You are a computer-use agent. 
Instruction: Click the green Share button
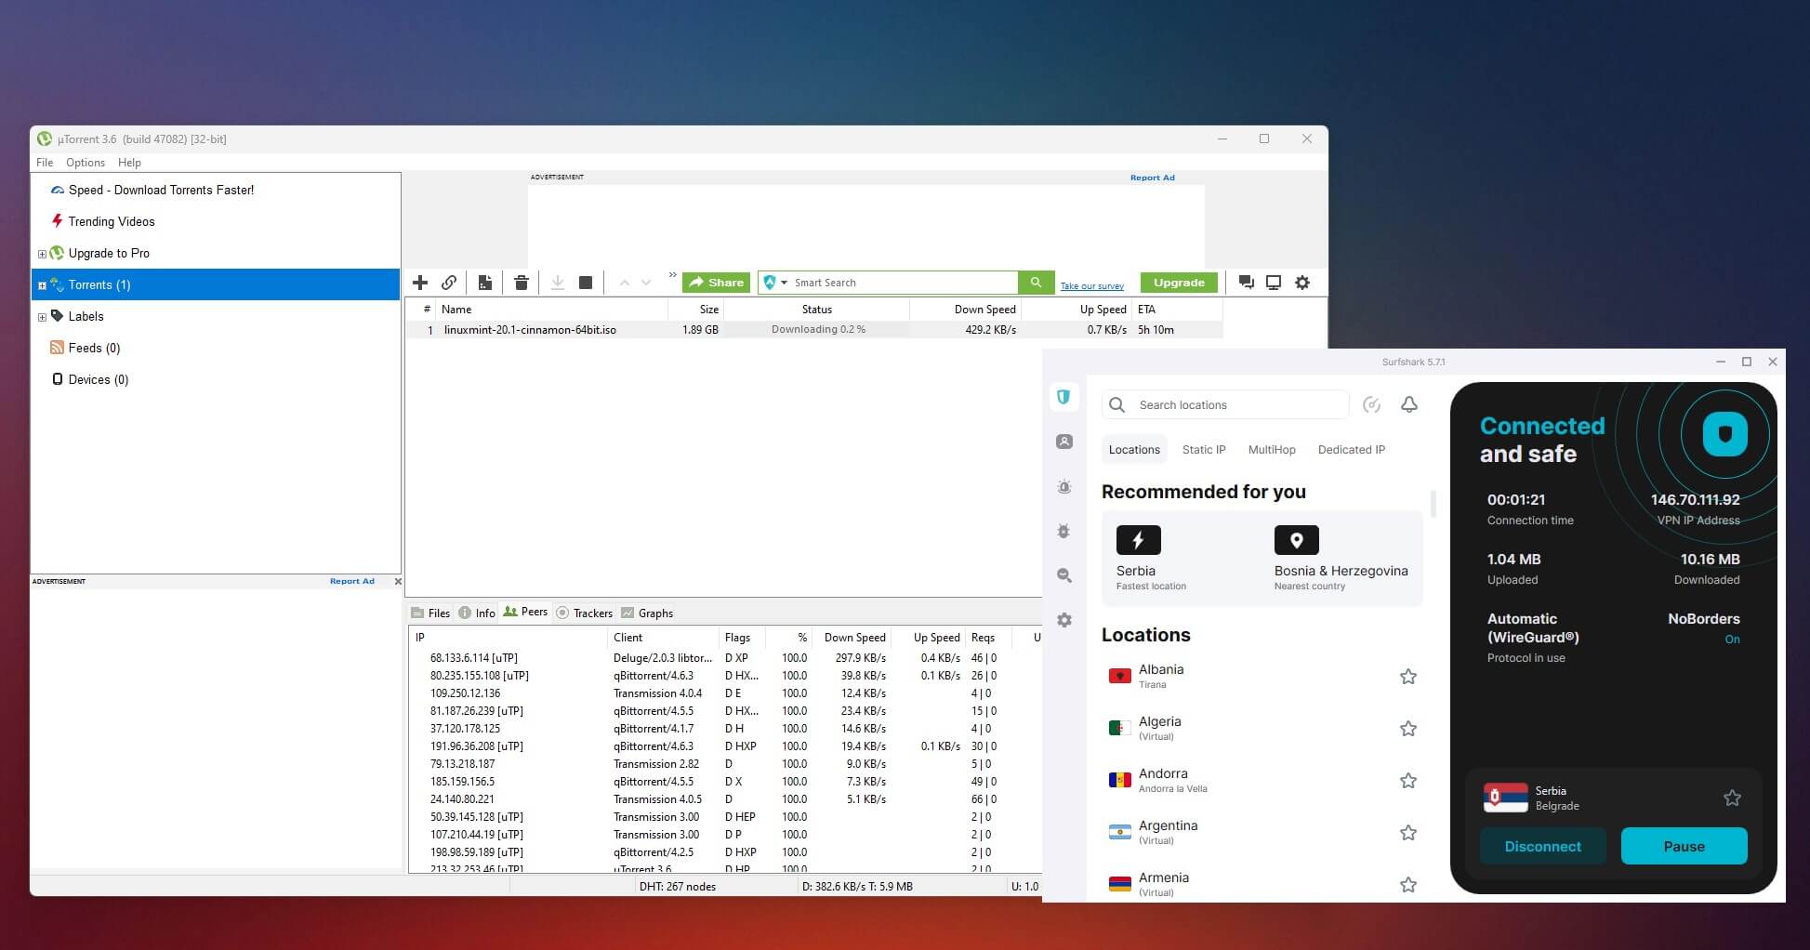pyautogui.click(x=716, y=283)
